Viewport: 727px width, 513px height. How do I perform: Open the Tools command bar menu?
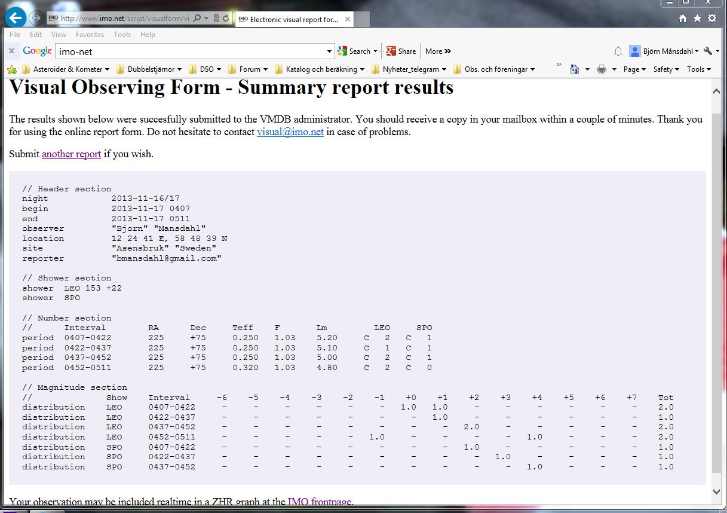coord(698,69)
